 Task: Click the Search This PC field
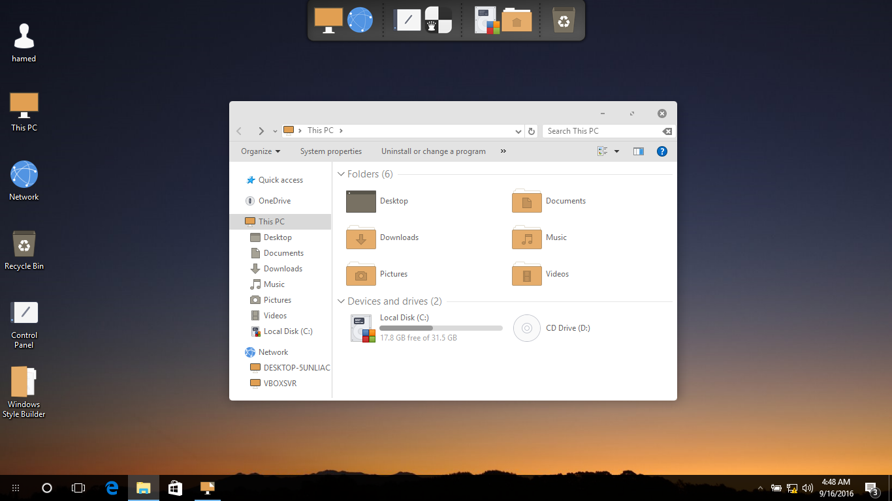pyautogui.click(x=601, y=131)
